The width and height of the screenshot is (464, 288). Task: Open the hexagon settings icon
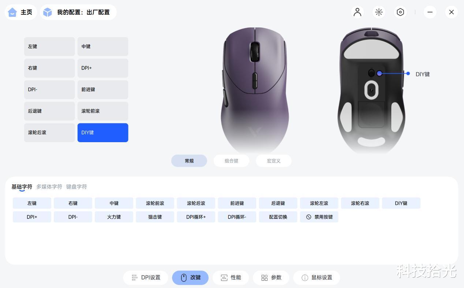[x=400, y=12]
